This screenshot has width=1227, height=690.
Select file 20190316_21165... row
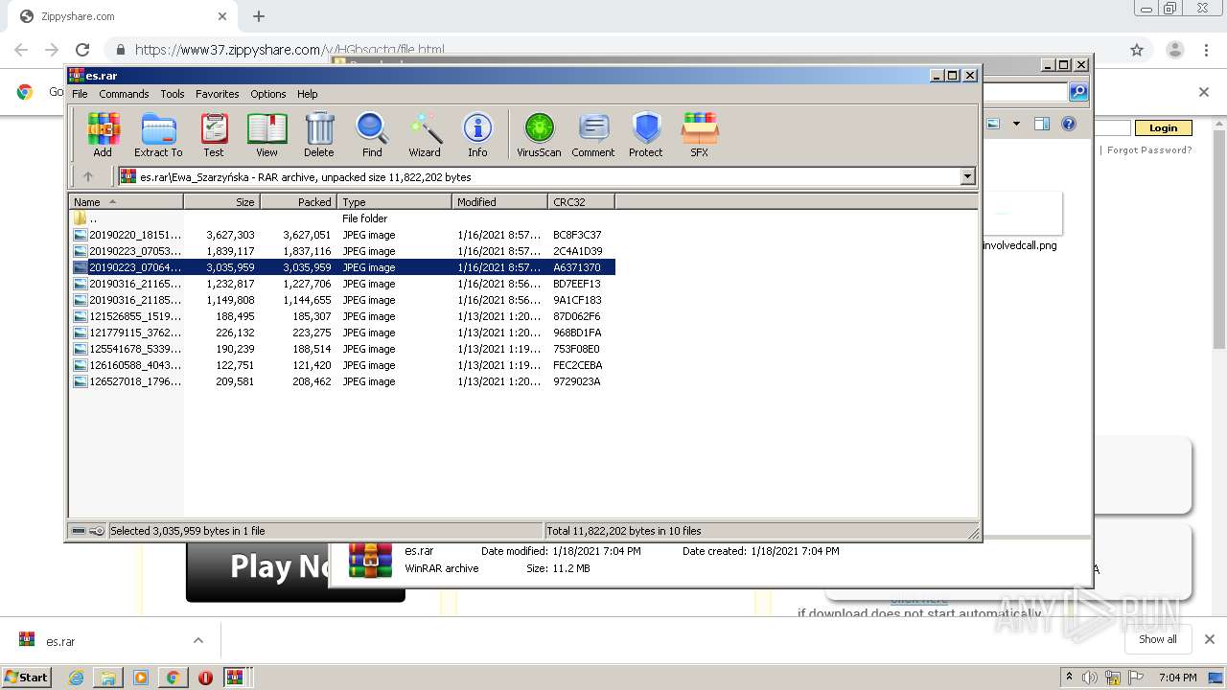pos(341,284)
